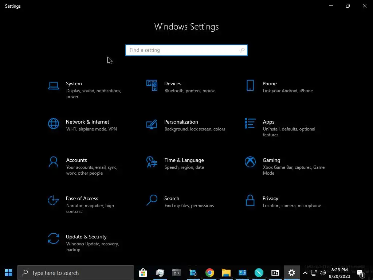
Task: Click the Gaming Xbox logo icon
Action: [x=250, y=162]
